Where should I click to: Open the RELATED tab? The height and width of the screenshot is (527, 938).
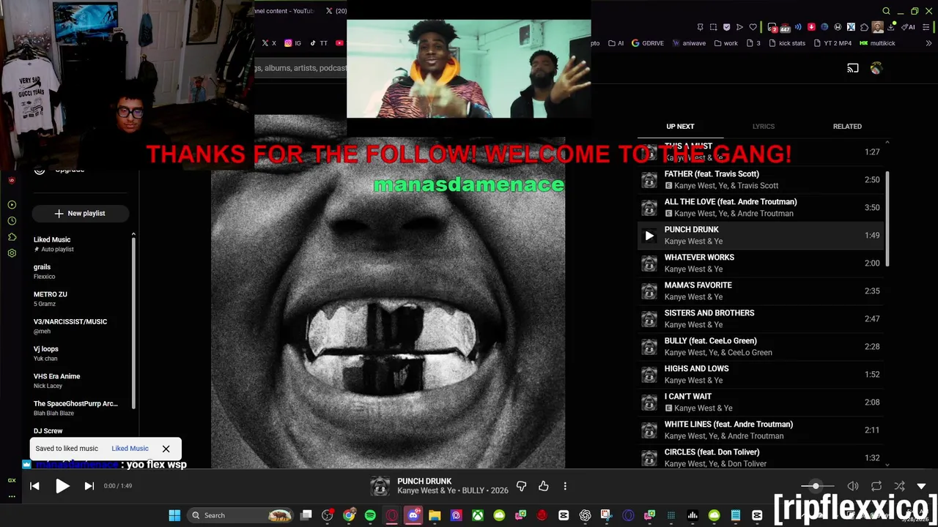847,127
